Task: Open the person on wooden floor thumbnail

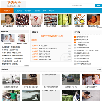Action: tap(31, 79)
